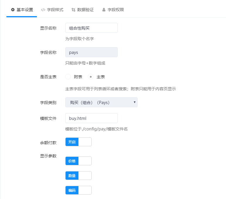Open the 字段类别 dropdown
Image resolution: width=226 pixels, height=199 pixels.
point(101,102)
